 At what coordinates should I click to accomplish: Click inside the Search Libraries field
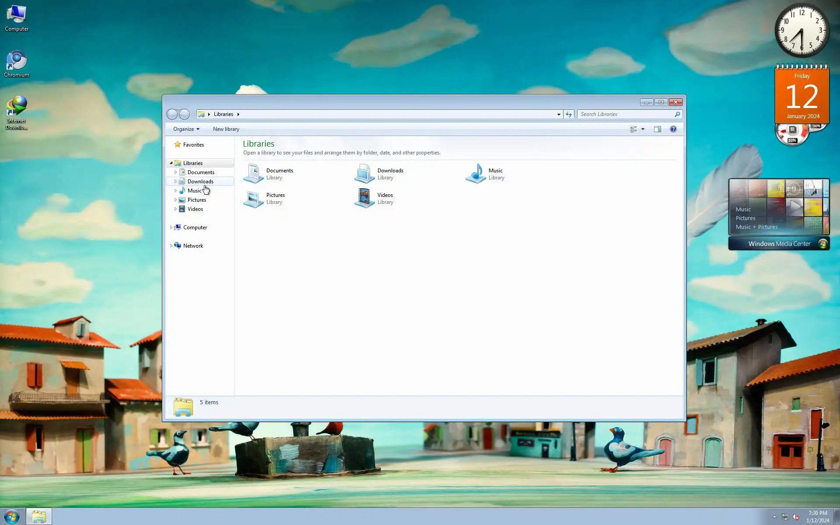pos(626,114)
